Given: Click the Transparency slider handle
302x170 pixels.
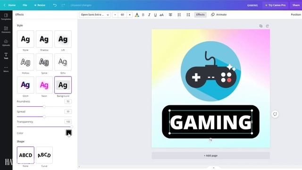Looking at the screenshot, I should click(x=71, y=127).
